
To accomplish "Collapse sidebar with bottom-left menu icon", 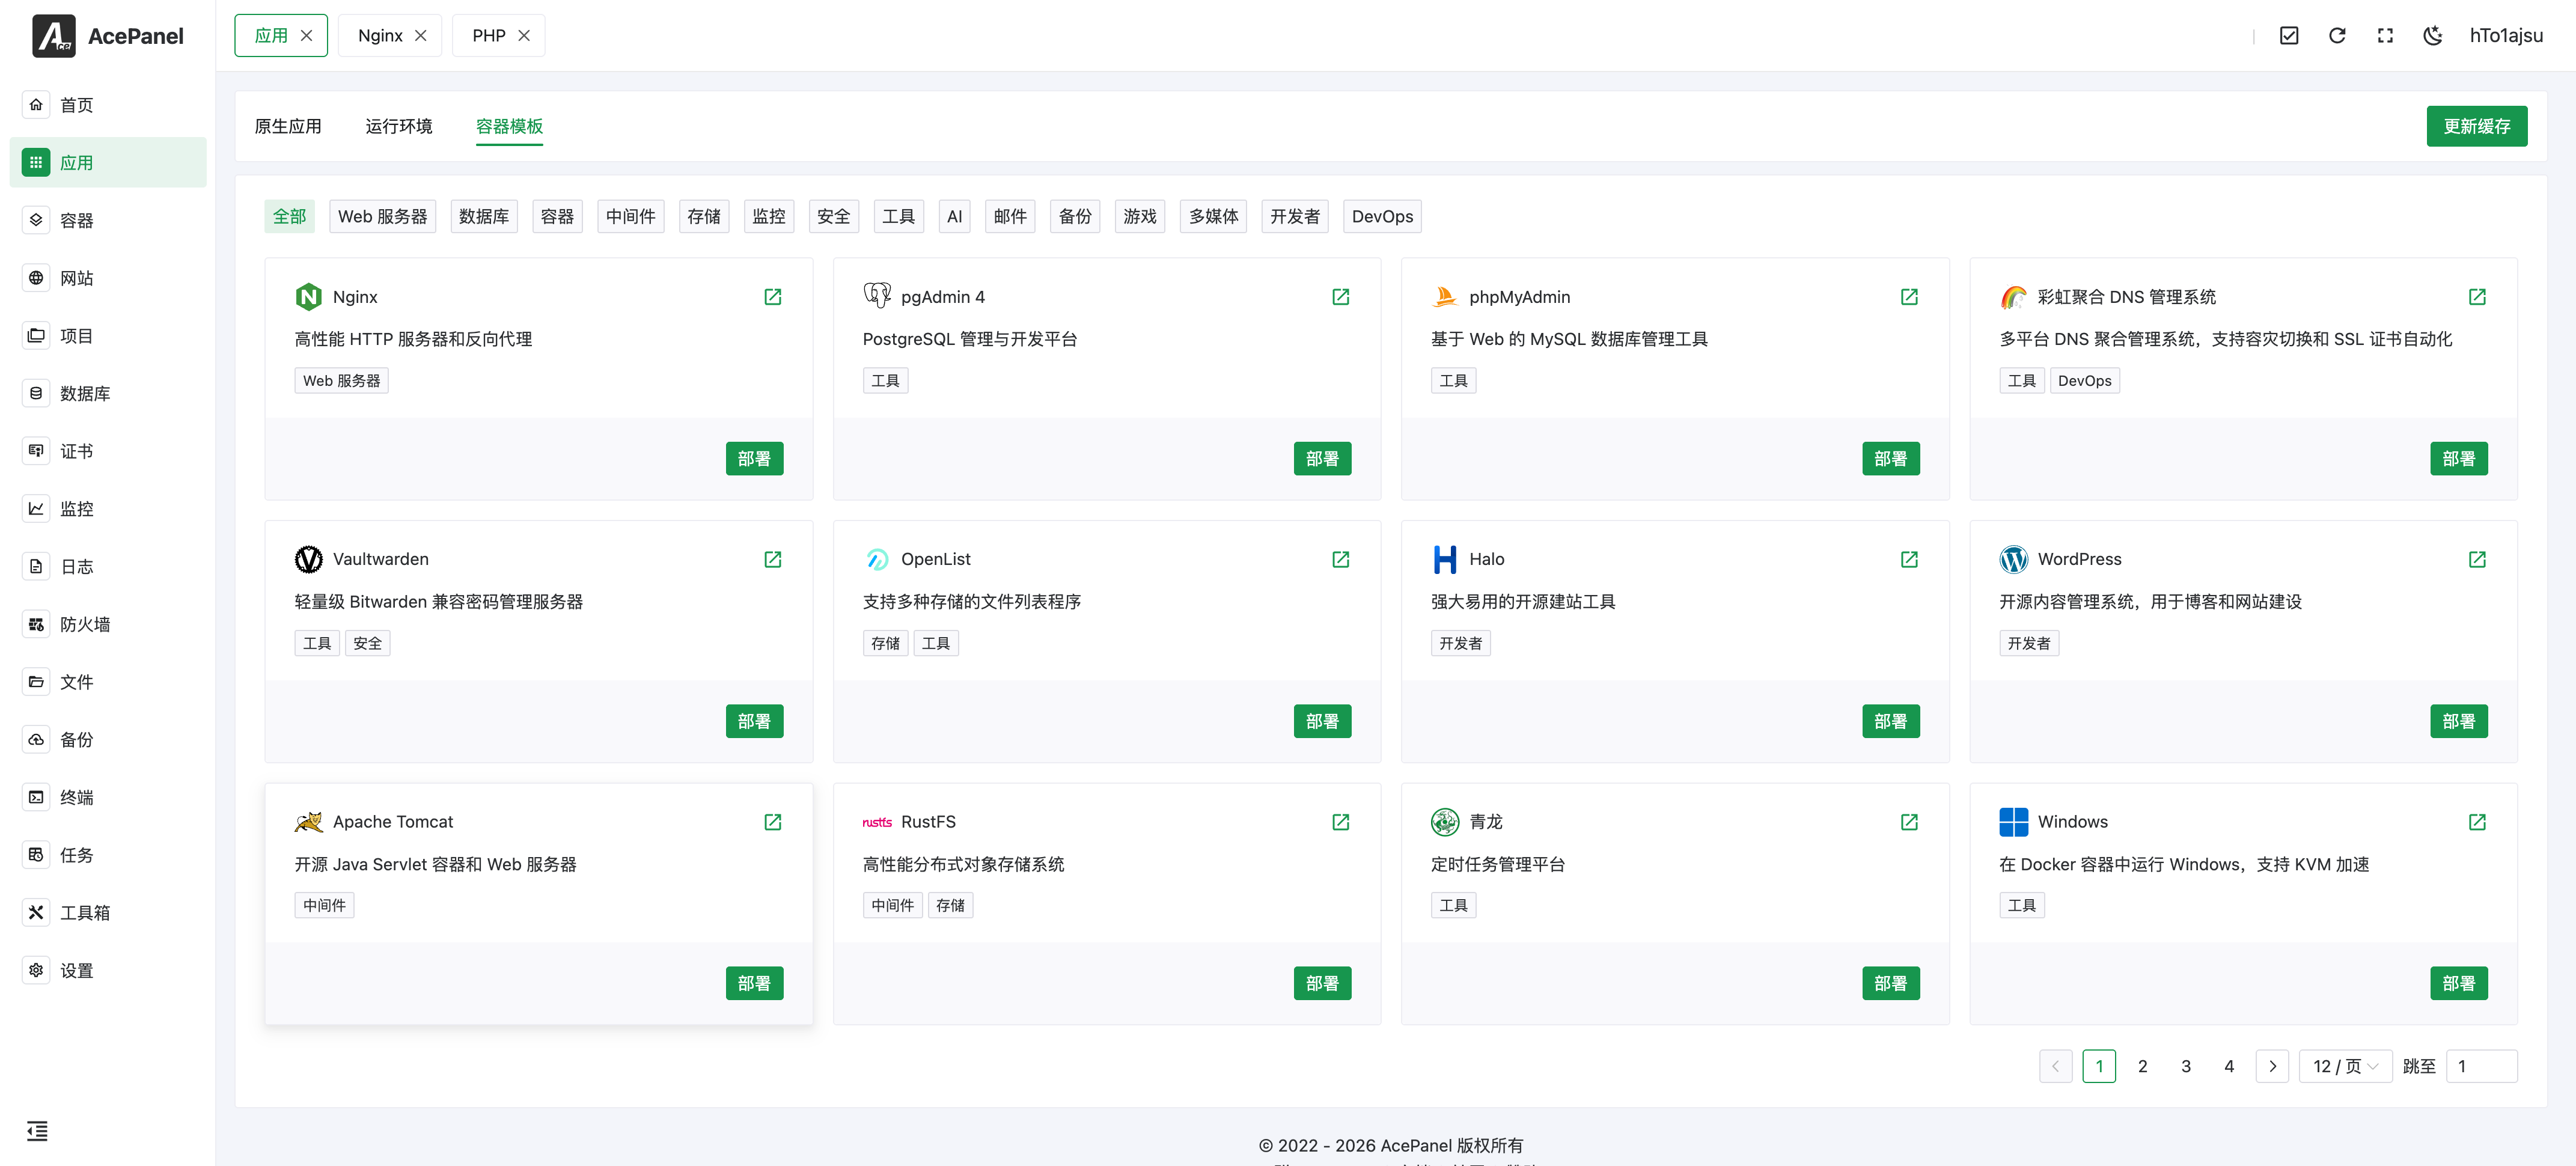I will (37, 1130).
